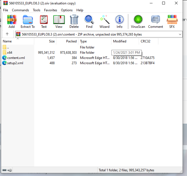Image resolution: width=187 pixels, height=176 pixels.
Task: Click the disk drive icon in the status bar
Action: 4,170
